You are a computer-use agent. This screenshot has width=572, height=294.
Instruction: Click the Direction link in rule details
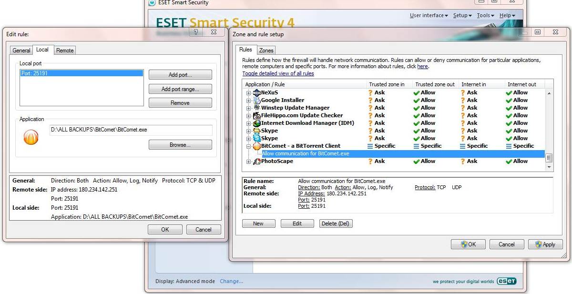309,187
